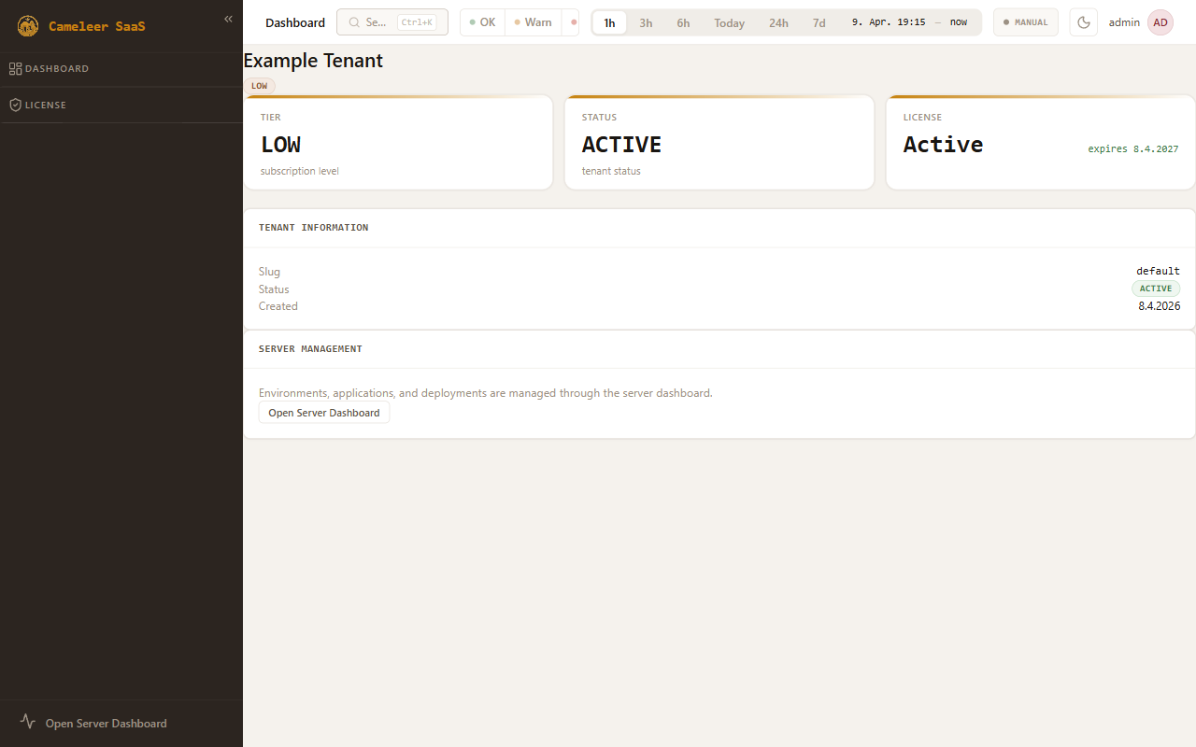1196x747 pixels.
Task: Click the activity pulse icon in sidebar footer
Action: coord(28,722)
